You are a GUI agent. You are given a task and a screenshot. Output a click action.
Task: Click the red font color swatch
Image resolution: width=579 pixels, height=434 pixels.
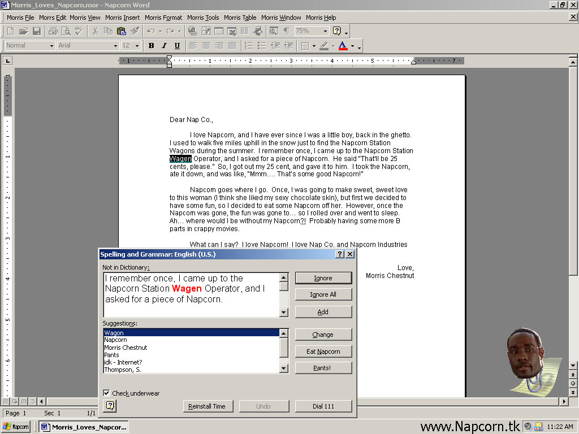343,46
